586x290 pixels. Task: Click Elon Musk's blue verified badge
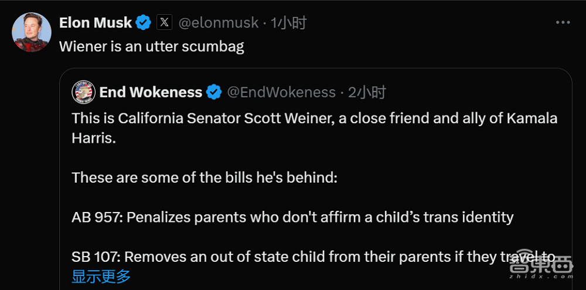(x=144, y=23)
